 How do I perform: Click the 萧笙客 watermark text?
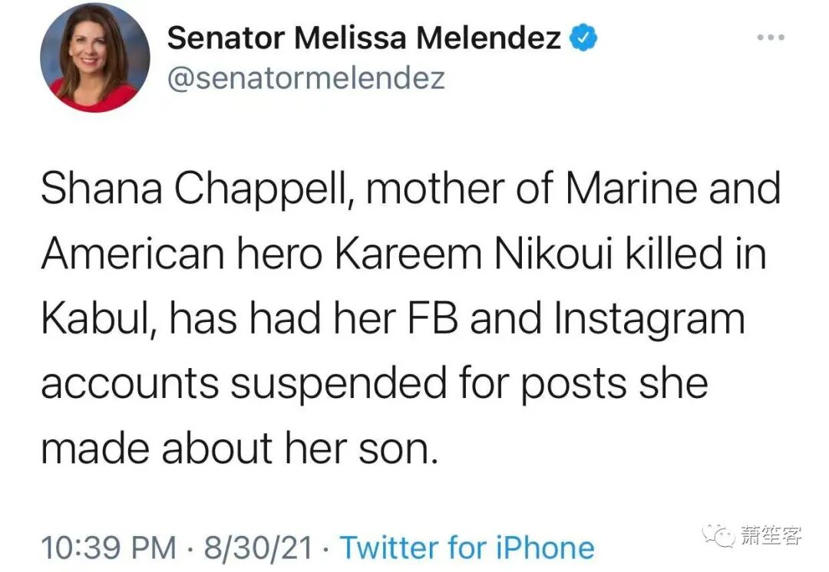[x=771, y=534]
